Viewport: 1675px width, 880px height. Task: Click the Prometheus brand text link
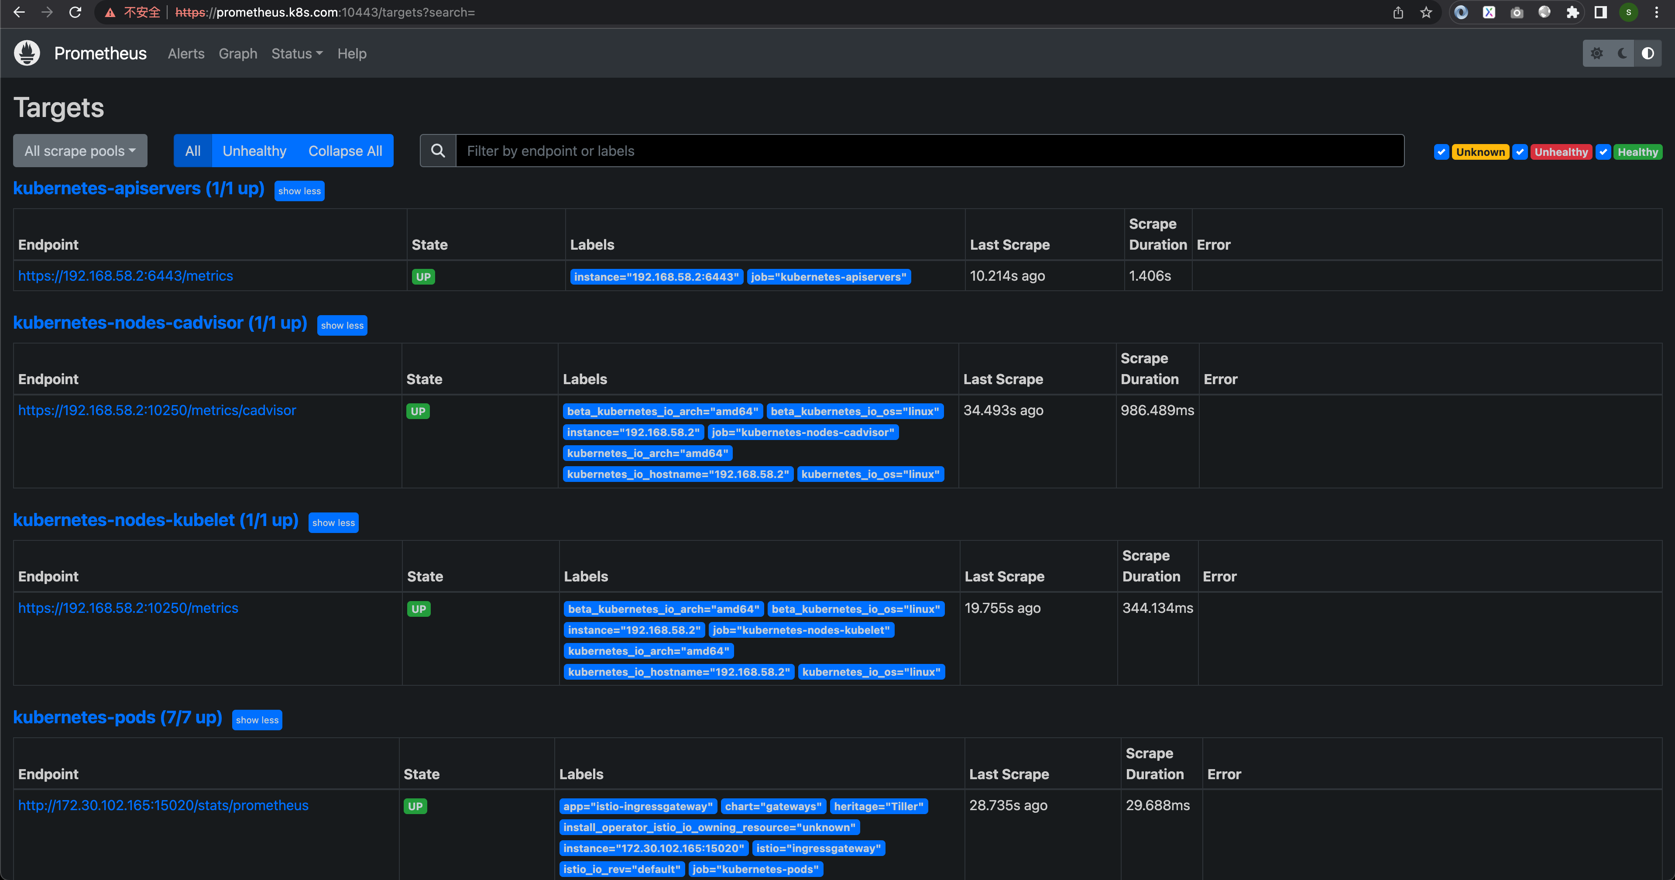click(101, 53)
